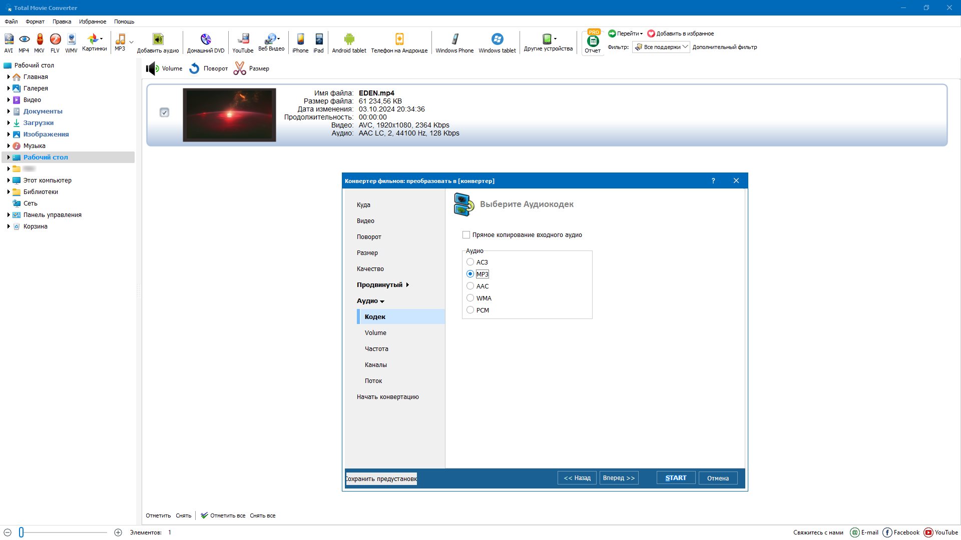Viewport: 961px width, 540px height.
Task: Click Добавить в избранное heart icon
Action: (681, 33)
